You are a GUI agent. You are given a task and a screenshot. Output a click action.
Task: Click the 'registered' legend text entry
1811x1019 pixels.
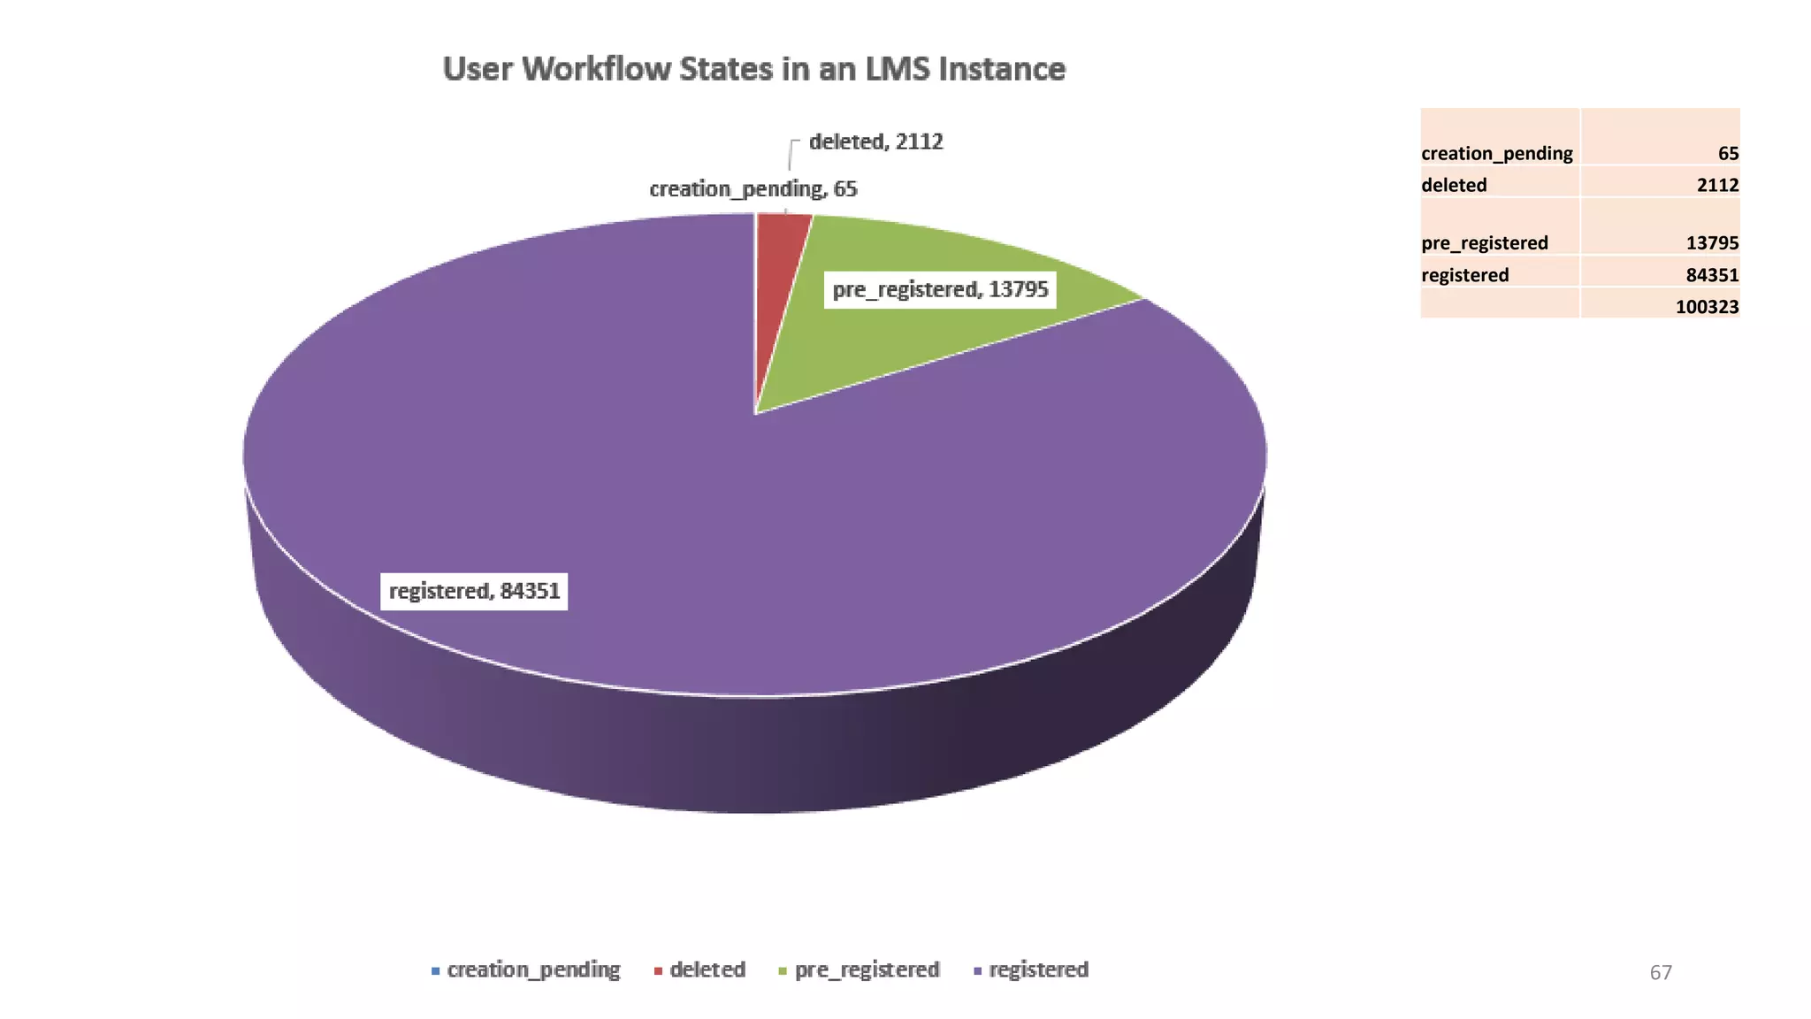pos(1038,970)
